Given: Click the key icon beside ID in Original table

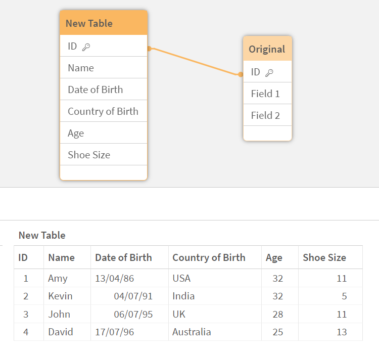Looking at the screenshot, I should point(269,72).
